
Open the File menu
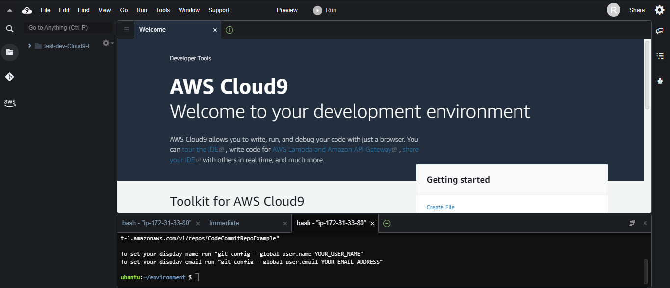tap(46, 10)
